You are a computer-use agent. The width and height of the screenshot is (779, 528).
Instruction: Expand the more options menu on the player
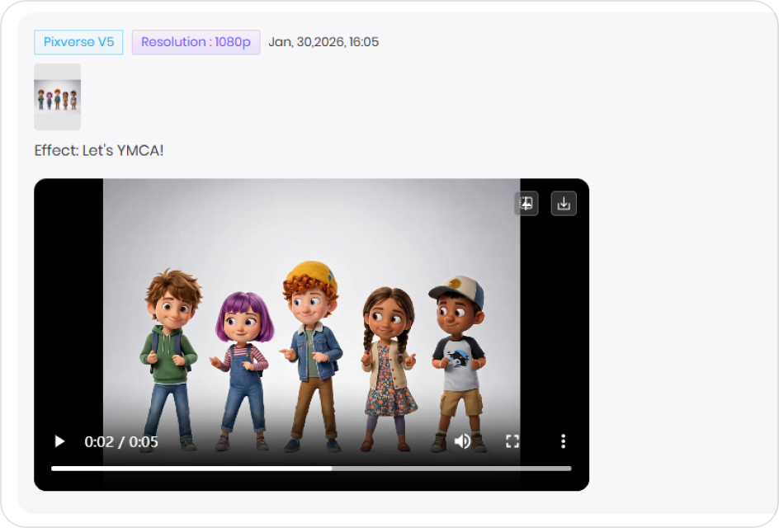(x=562, y=441)
